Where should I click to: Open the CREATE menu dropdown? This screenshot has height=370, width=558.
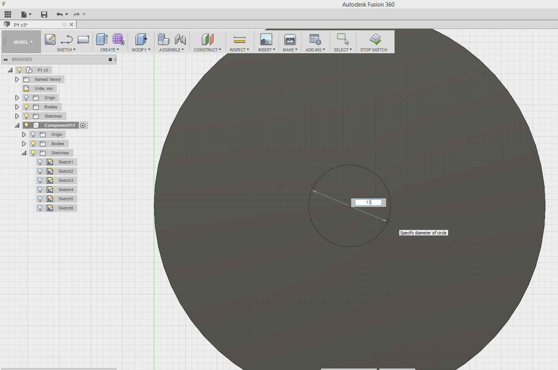pos(109,50)
